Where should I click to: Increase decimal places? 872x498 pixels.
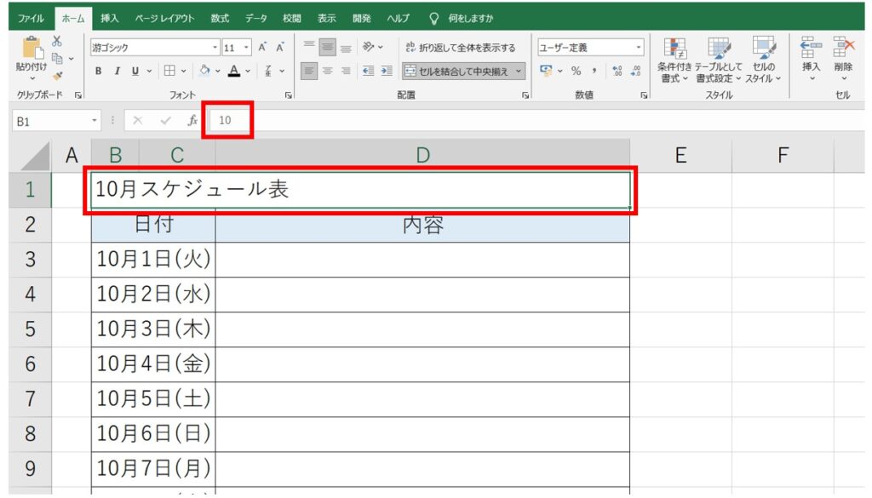click(x=617, y=71)
